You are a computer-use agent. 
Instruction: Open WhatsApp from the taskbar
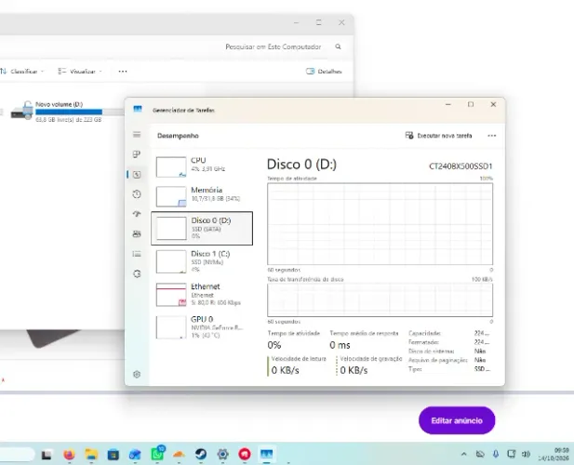(157, 454)
